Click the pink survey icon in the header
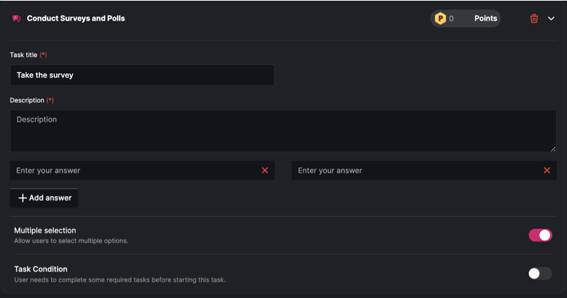Image resolution: width=567 pixels, height=298 pixels. [x=16, y=18]
